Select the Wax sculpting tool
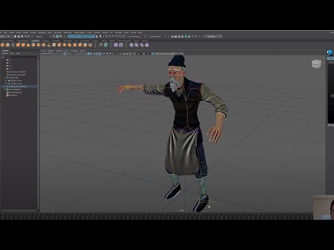The image size is (334, 250). click(54, 45)
